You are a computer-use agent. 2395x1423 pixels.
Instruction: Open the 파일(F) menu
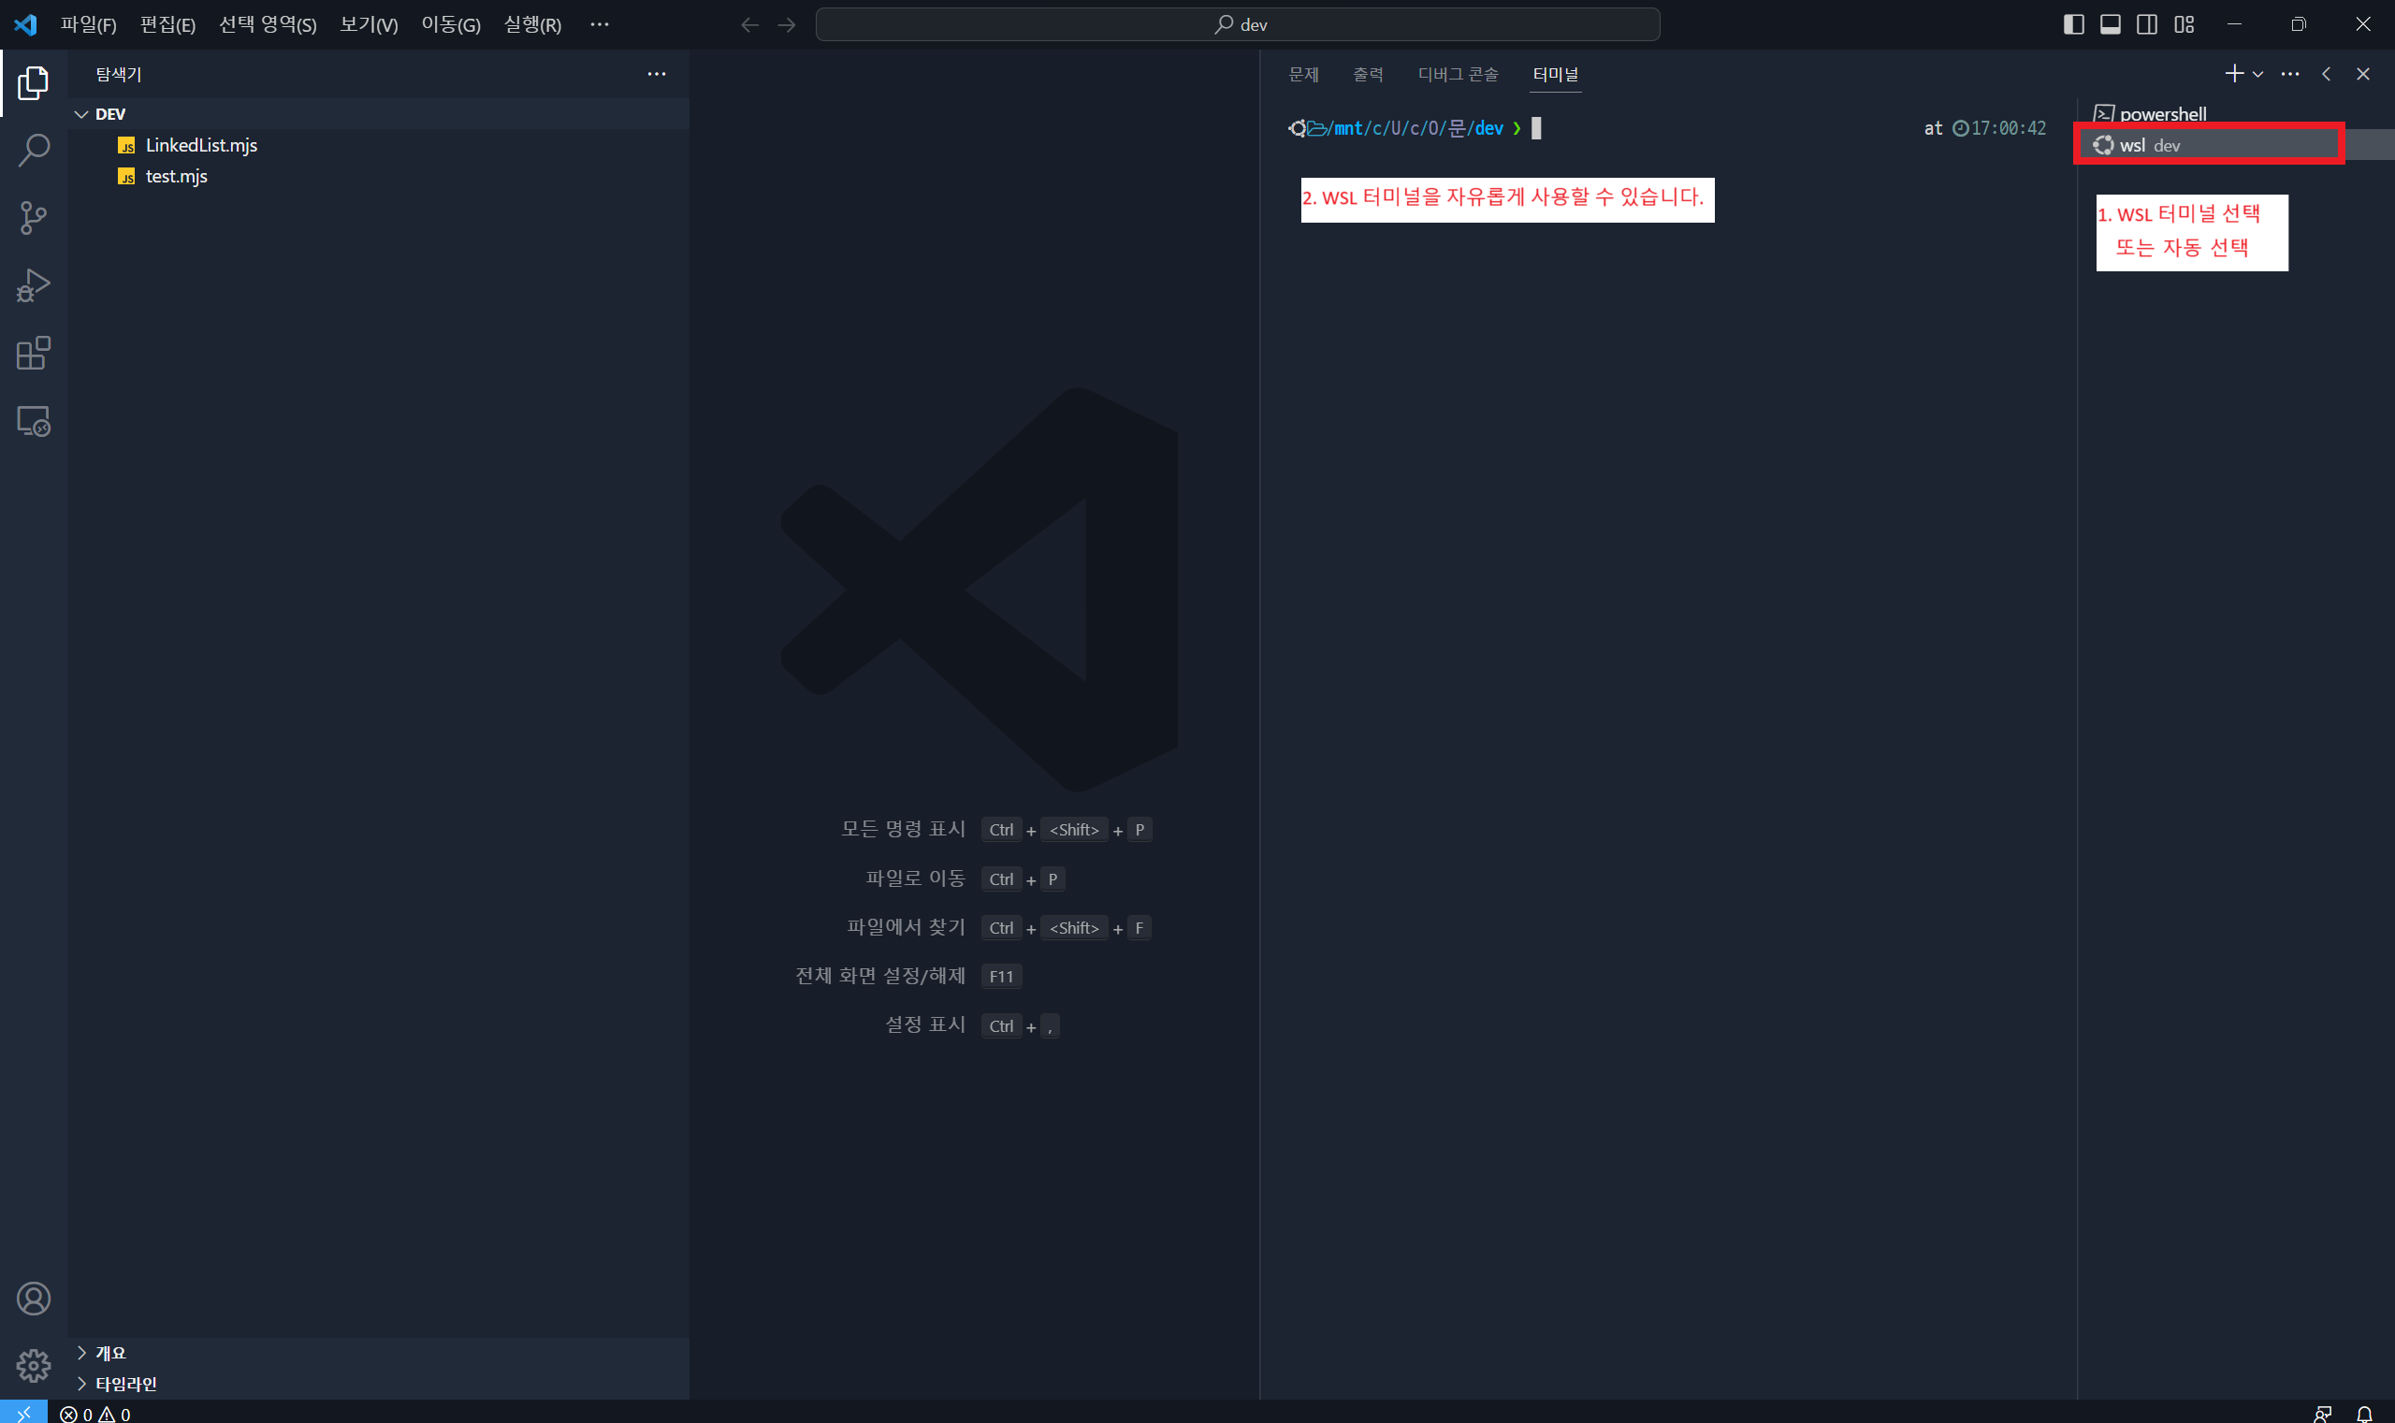point(88,25)
